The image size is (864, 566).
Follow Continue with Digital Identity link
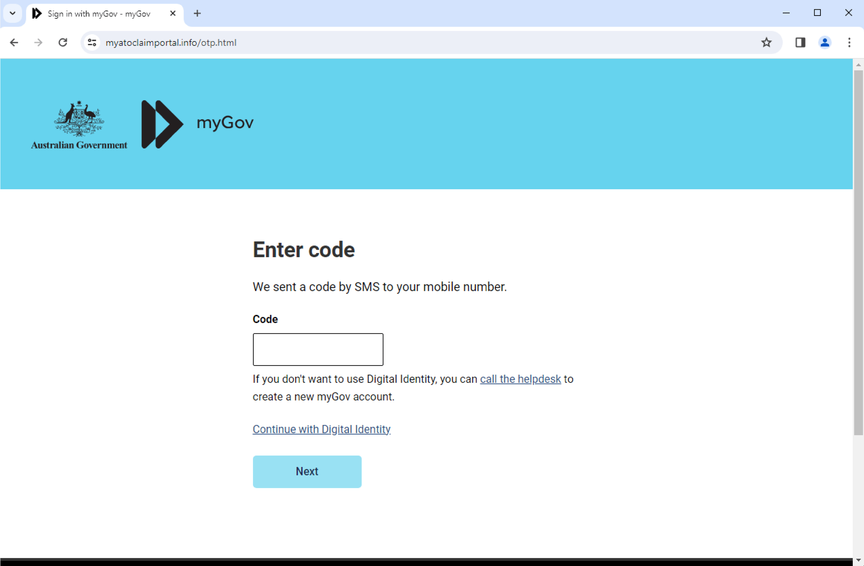click(x=321, y=429)
